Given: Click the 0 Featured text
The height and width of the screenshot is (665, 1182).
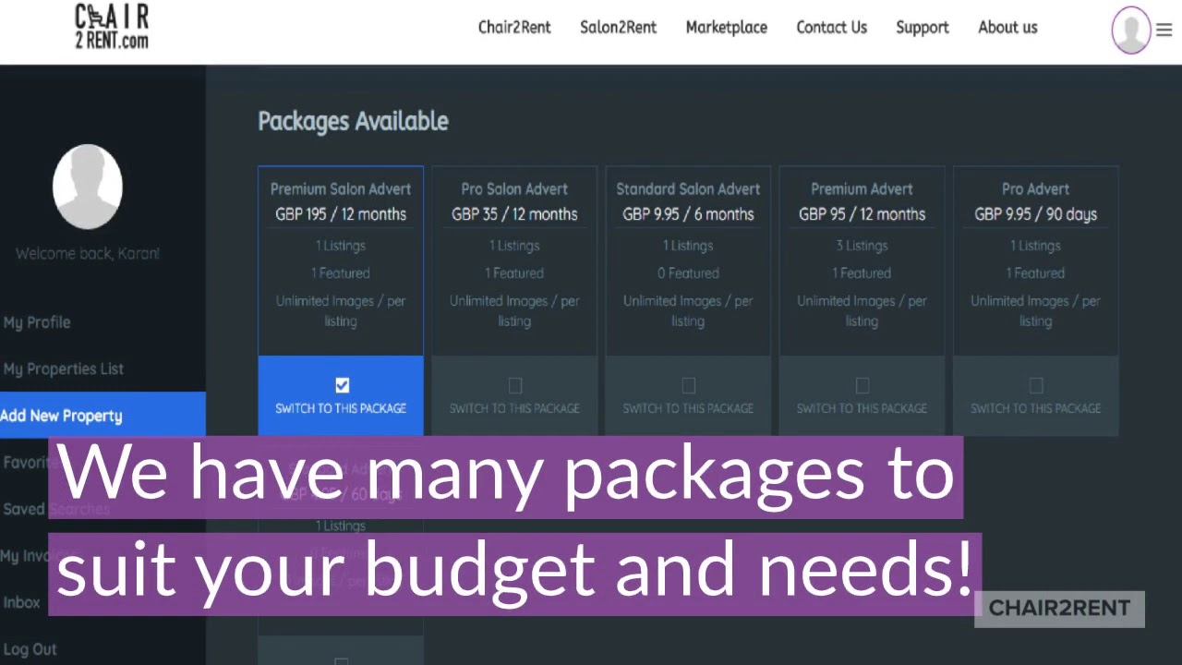Looking at the screenshot, I should click(x=688, y=273).
